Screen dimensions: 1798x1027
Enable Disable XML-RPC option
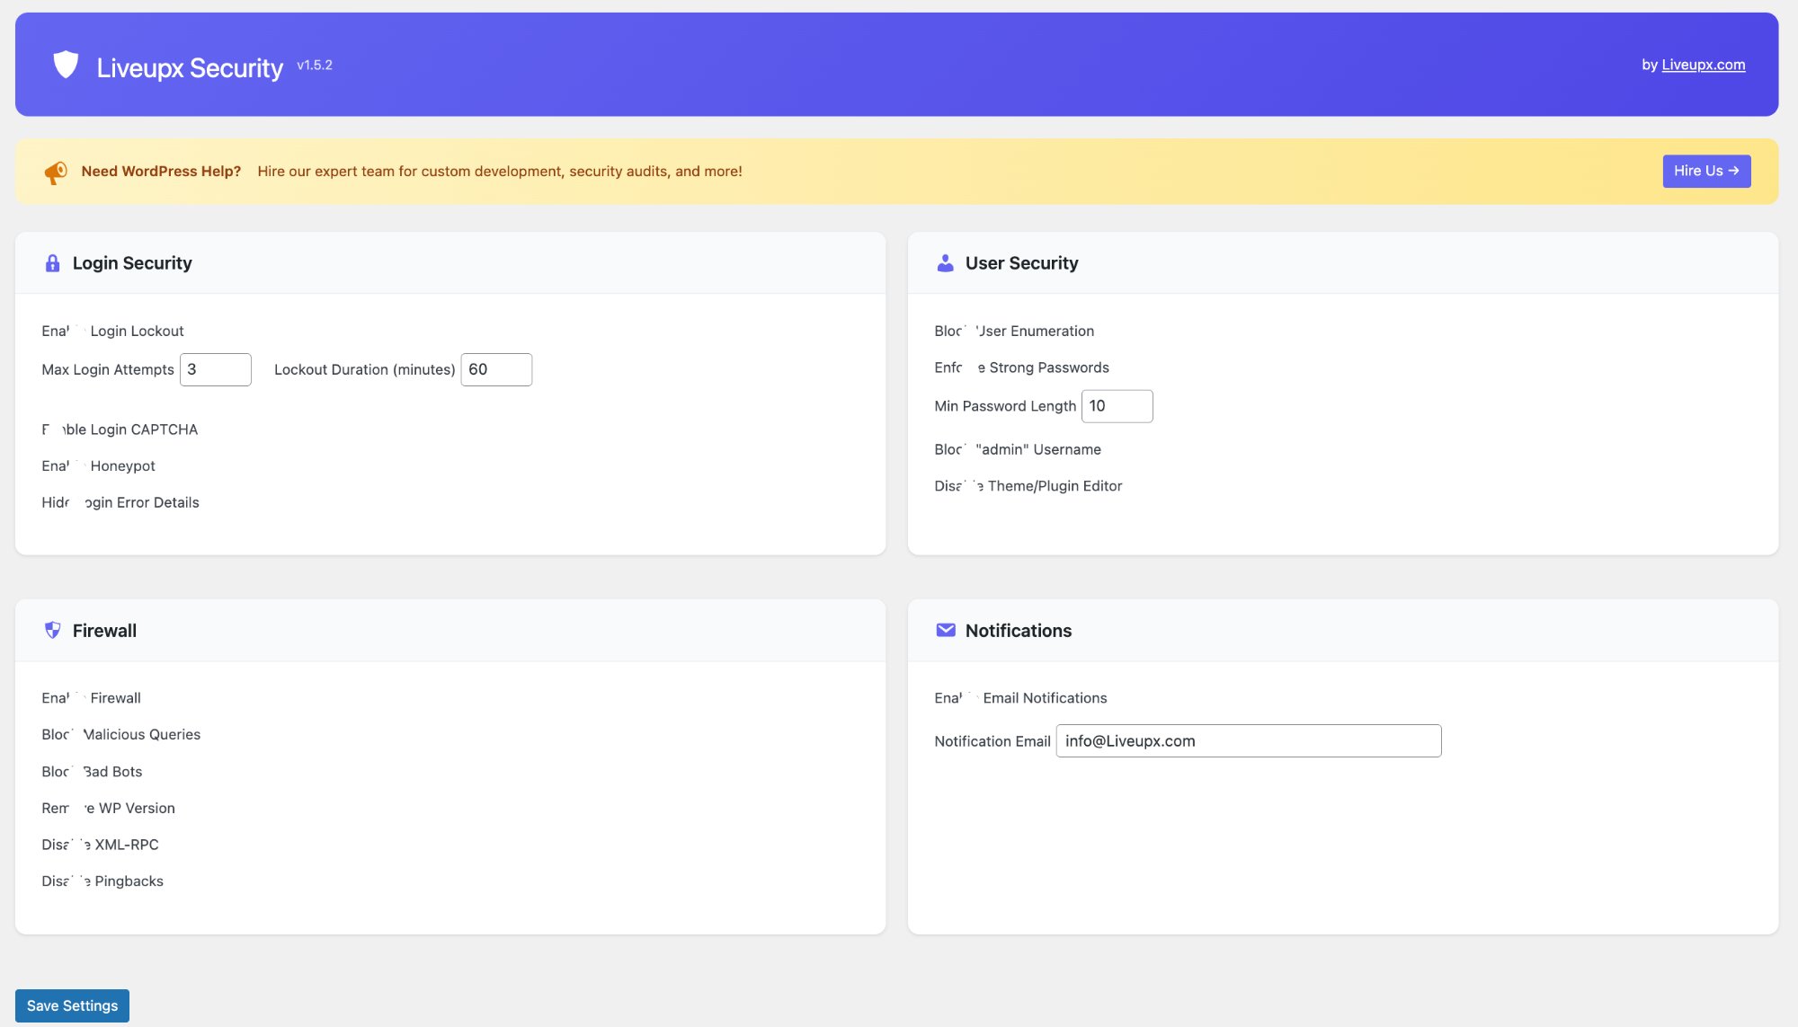click(x=79, y=844)
